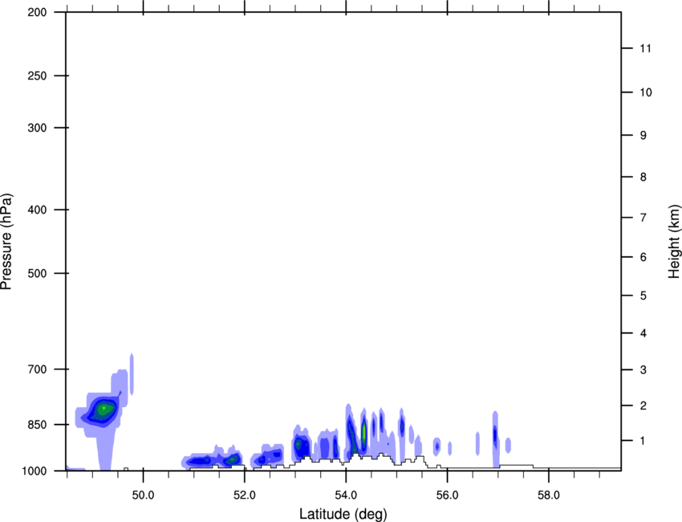Click the 58.0 latitude tick label
The image size is (682, 522).
[x=549, y=495]
